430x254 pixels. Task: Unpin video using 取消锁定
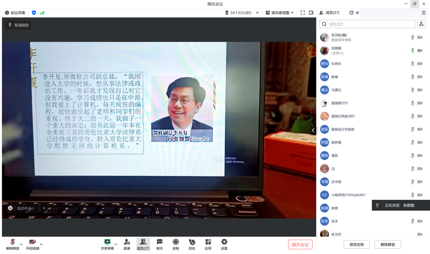(x=18, y=25)
